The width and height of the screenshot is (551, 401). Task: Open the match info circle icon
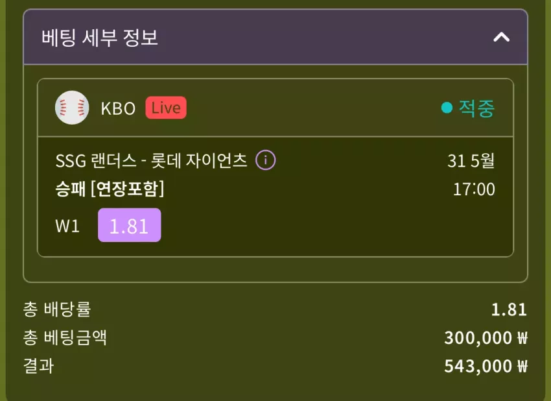pos(265,160)
